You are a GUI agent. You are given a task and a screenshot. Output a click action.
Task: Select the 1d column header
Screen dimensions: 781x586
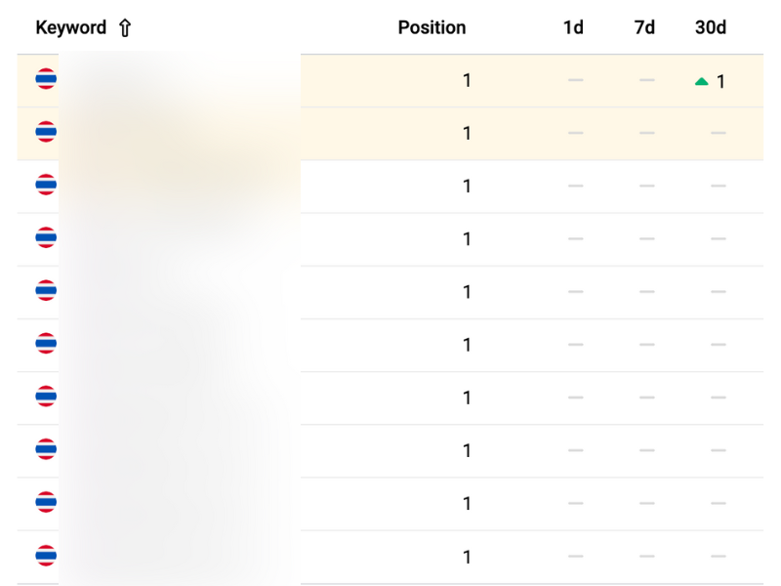point(573,27)
